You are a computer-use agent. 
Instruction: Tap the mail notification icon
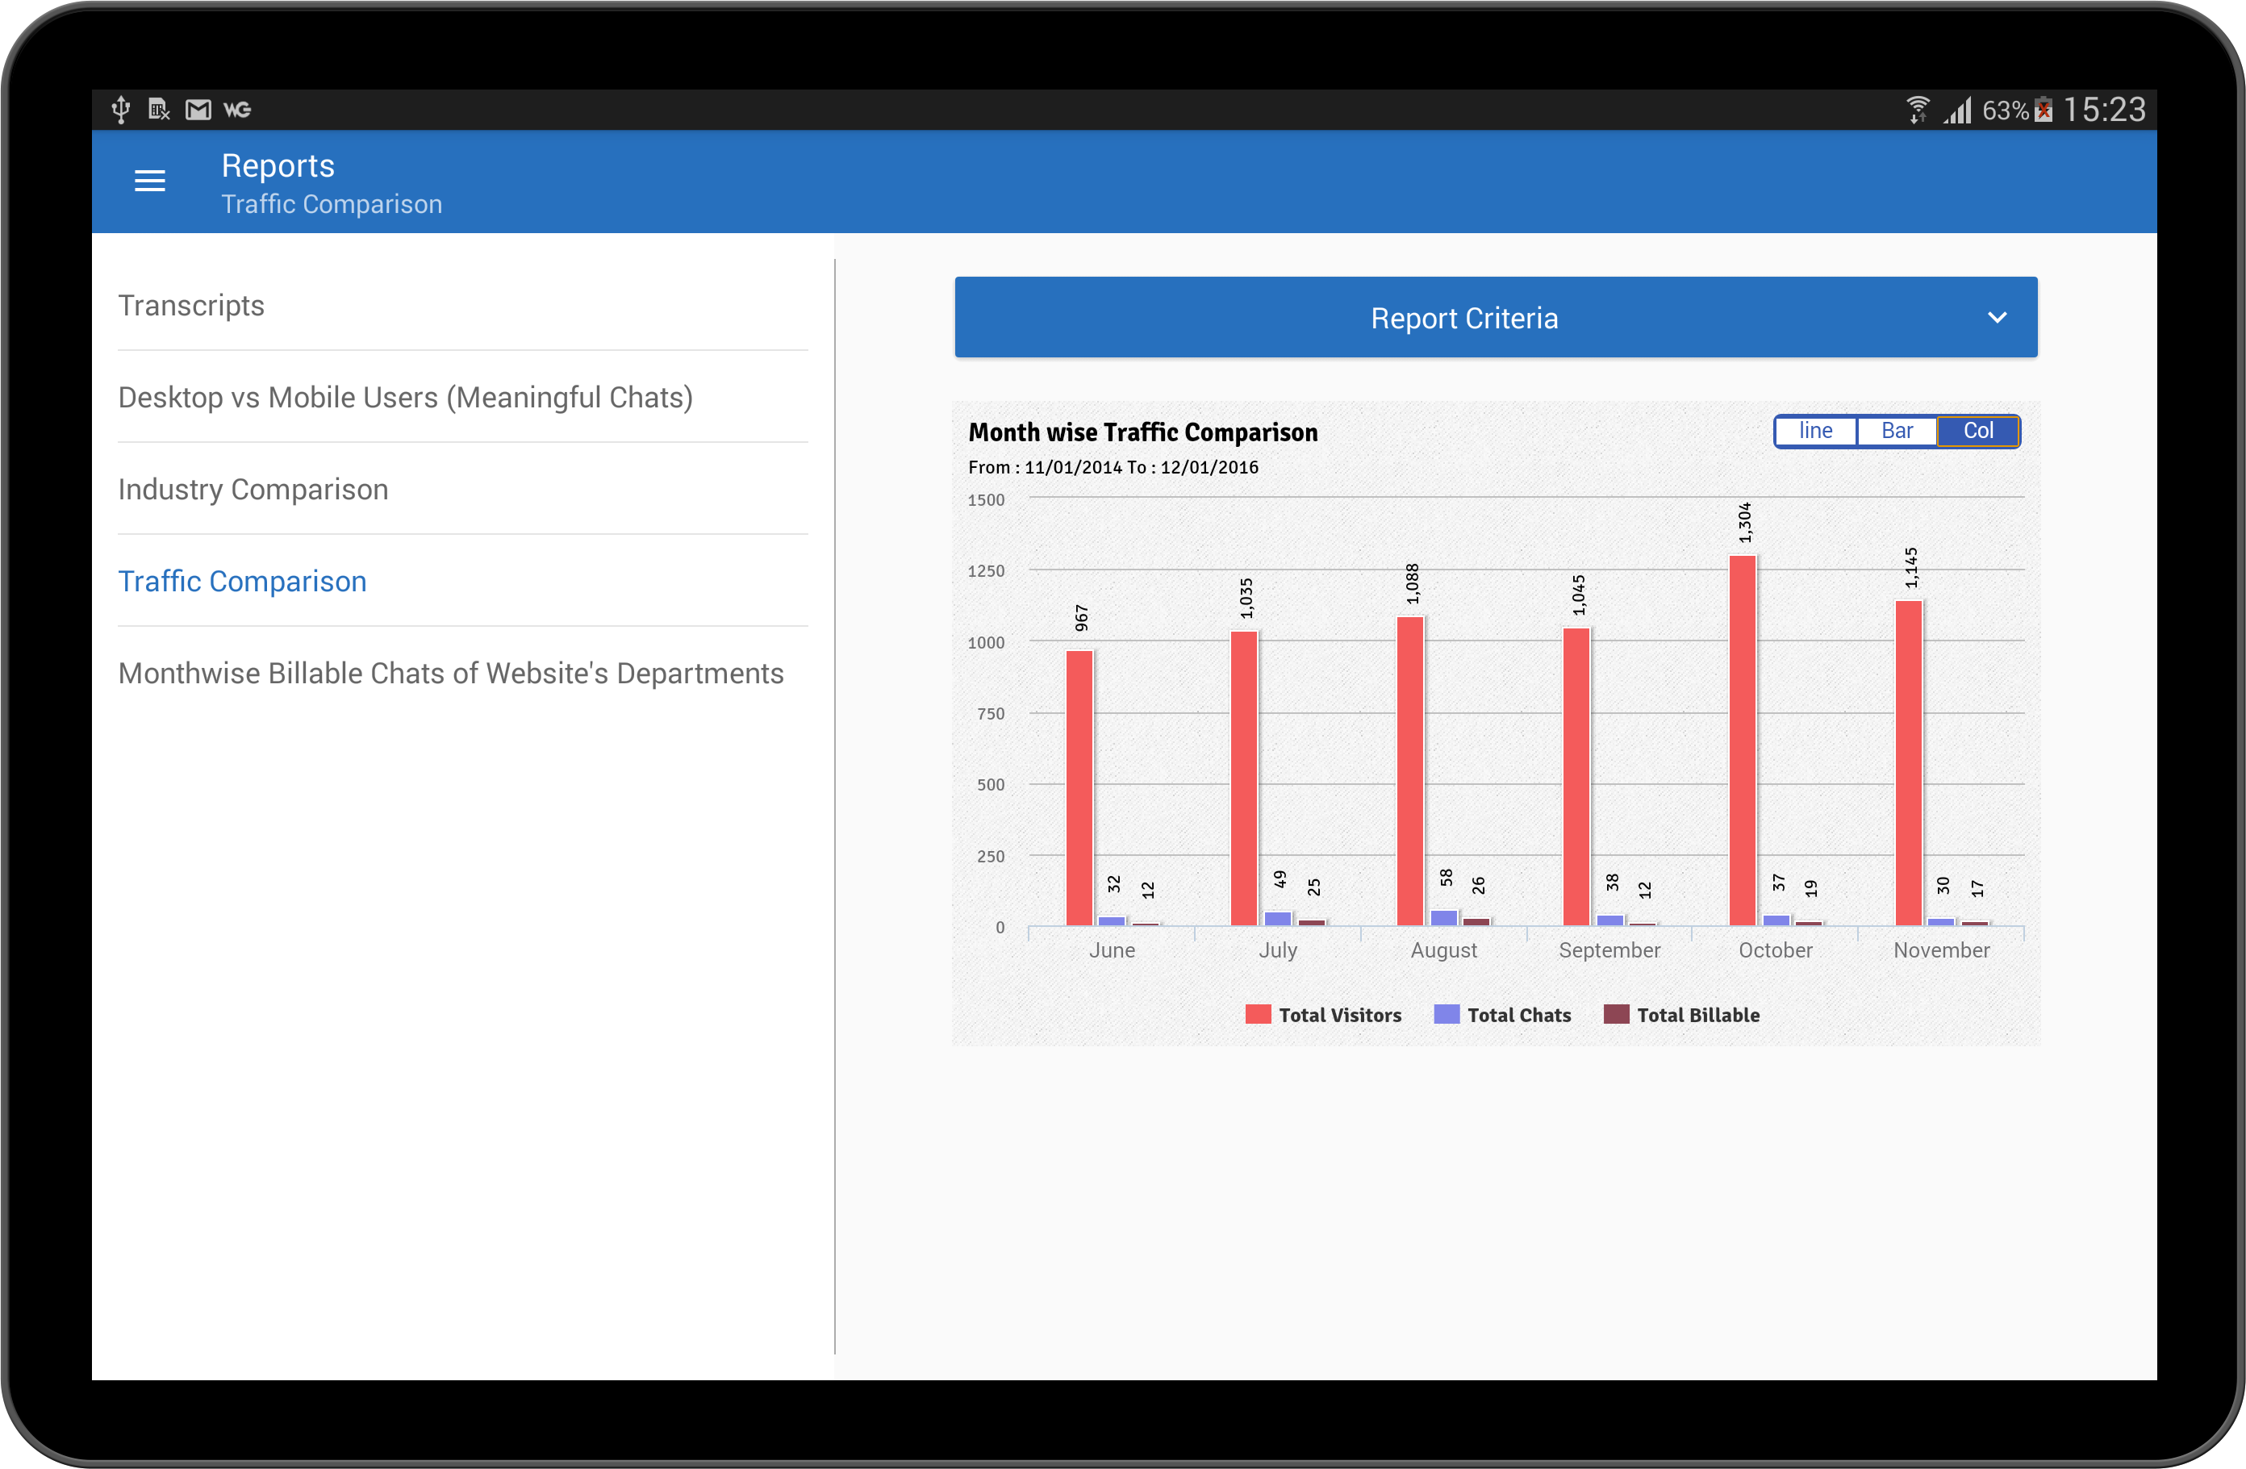coord(198,111)
